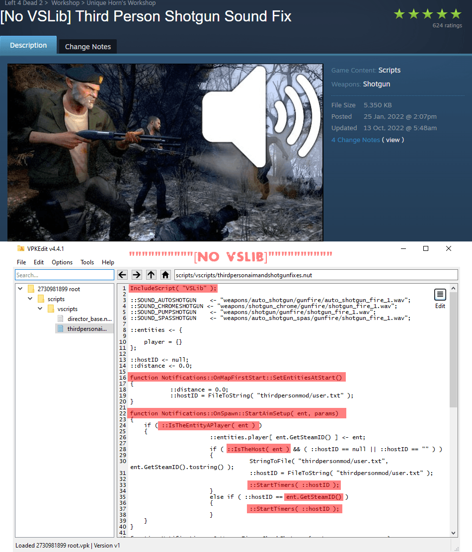This screenshot has width=472, height=552.
Task: Open the Unique Horn's Workshop breadcrumb link
Action: coord(121,3)
